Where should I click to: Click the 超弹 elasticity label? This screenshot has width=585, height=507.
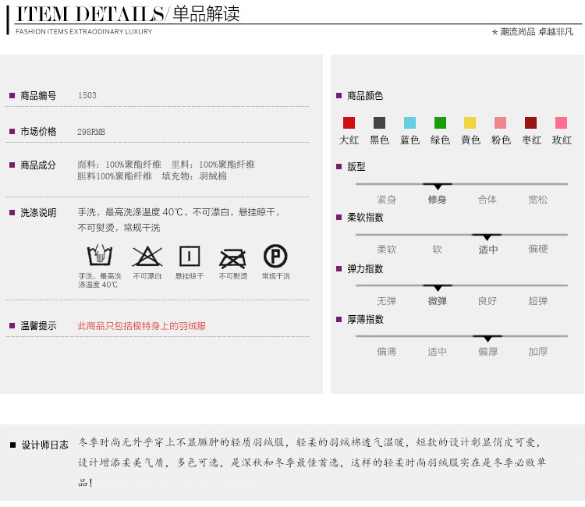(538, 301)
